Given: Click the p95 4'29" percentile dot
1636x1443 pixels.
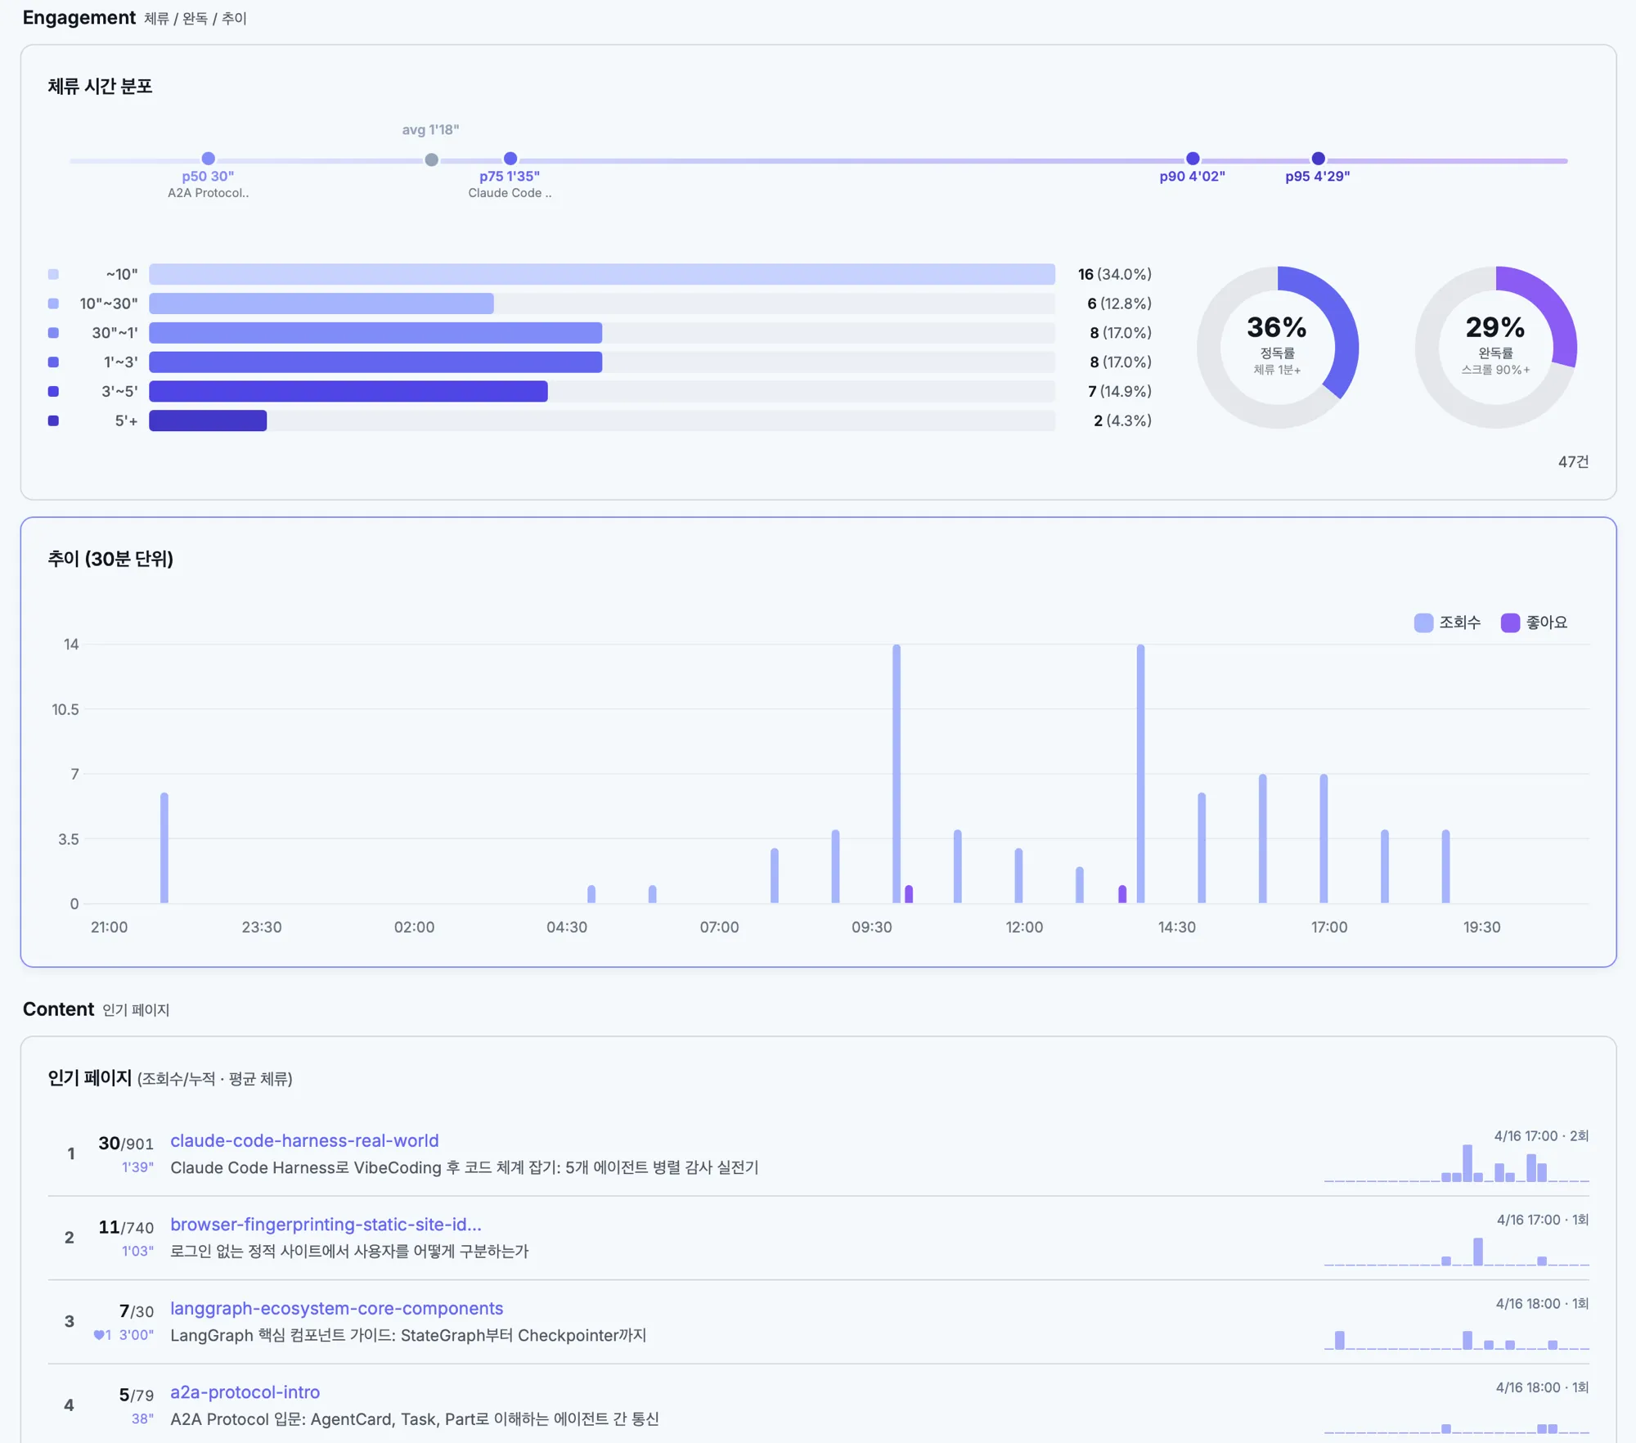Looking at the screenshot, I should (x=1318, y=159).
